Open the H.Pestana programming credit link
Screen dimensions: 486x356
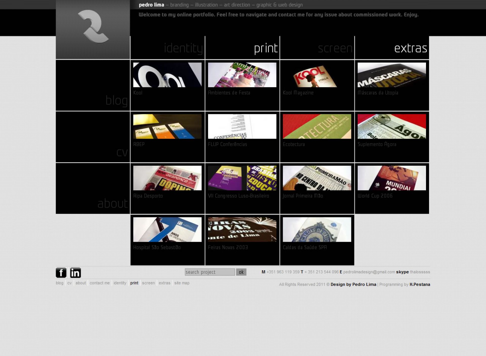pos(420,284)
